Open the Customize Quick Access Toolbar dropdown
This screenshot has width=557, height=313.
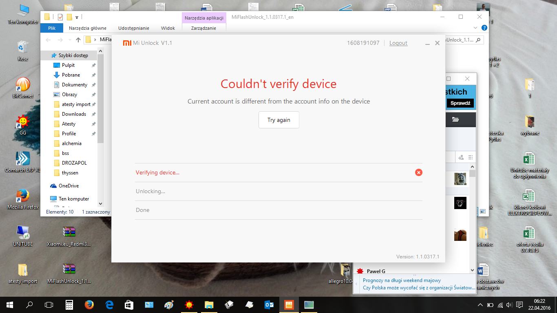coord(77,17)
